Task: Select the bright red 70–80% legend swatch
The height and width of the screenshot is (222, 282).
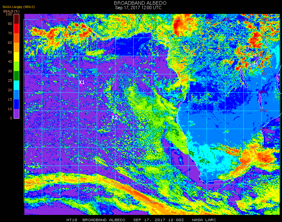Action: click(x=16, y=28)
